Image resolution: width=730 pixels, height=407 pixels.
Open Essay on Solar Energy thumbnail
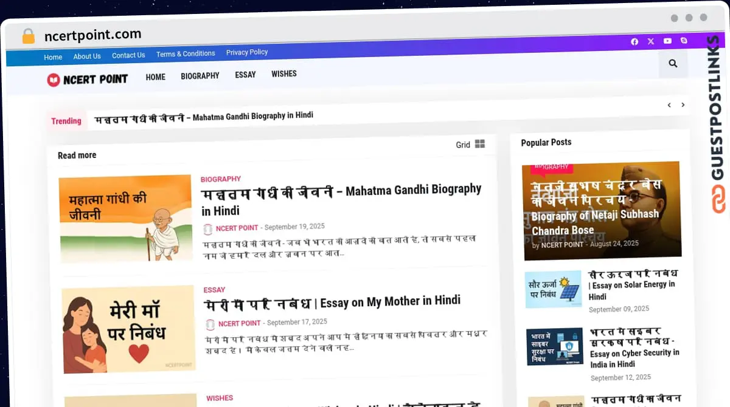553,290
